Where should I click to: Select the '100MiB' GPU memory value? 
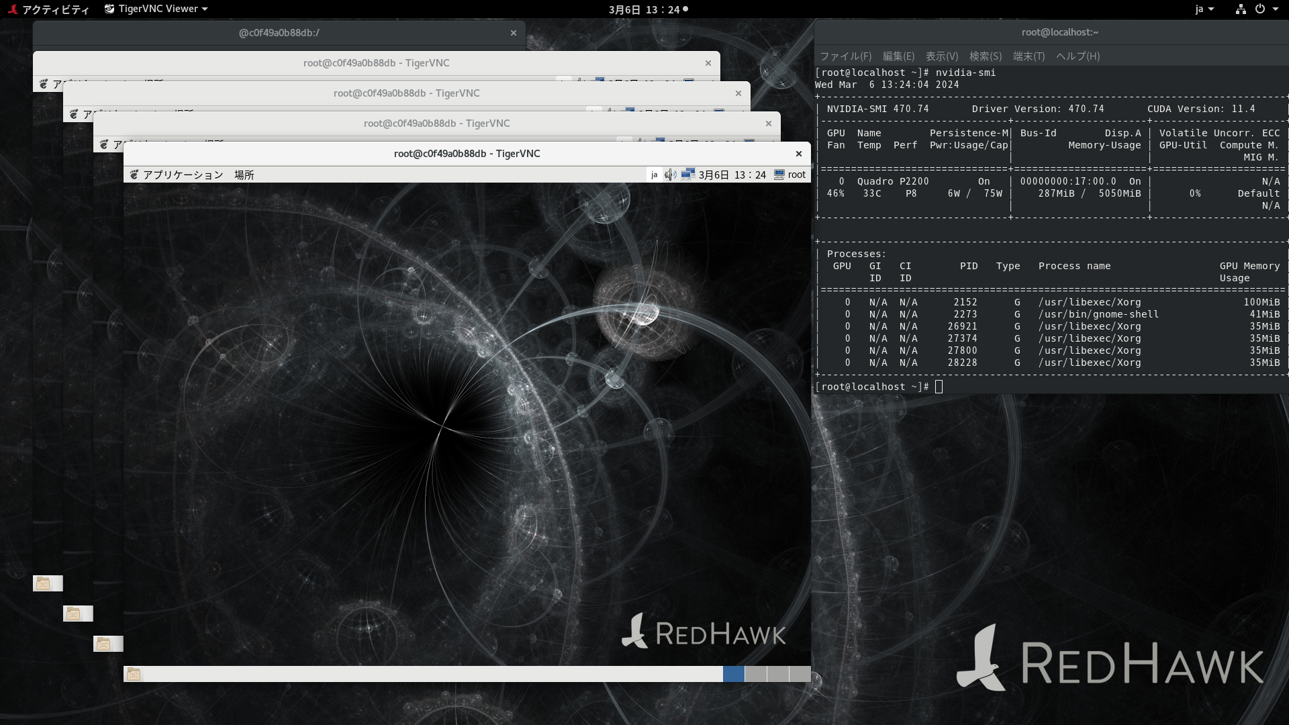click(1261, 302)
